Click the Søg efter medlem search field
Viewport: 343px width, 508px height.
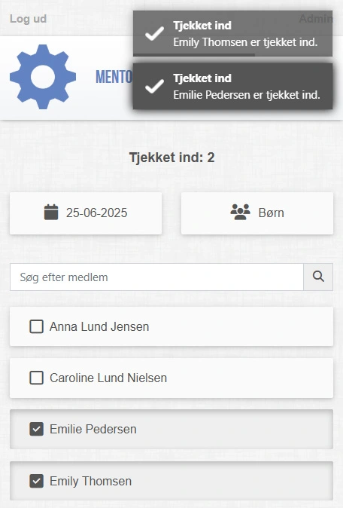pyautogui.click(x=156, y=277)
